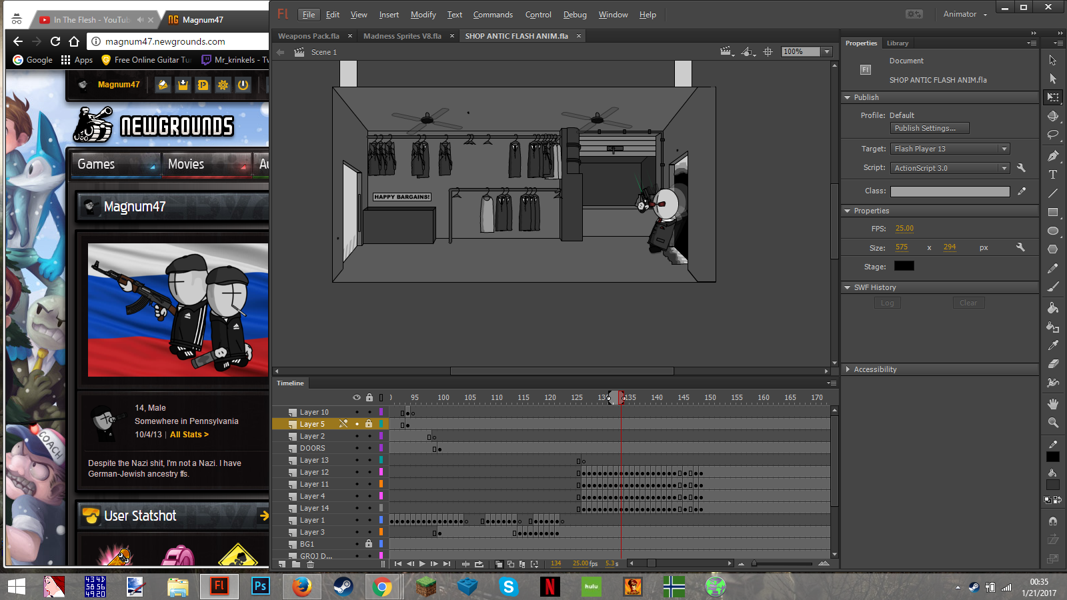The height and width of the screenshot is (600, 1067).
Task: Toggle visibility dot of DOORS layer
Action: point(357,448)
